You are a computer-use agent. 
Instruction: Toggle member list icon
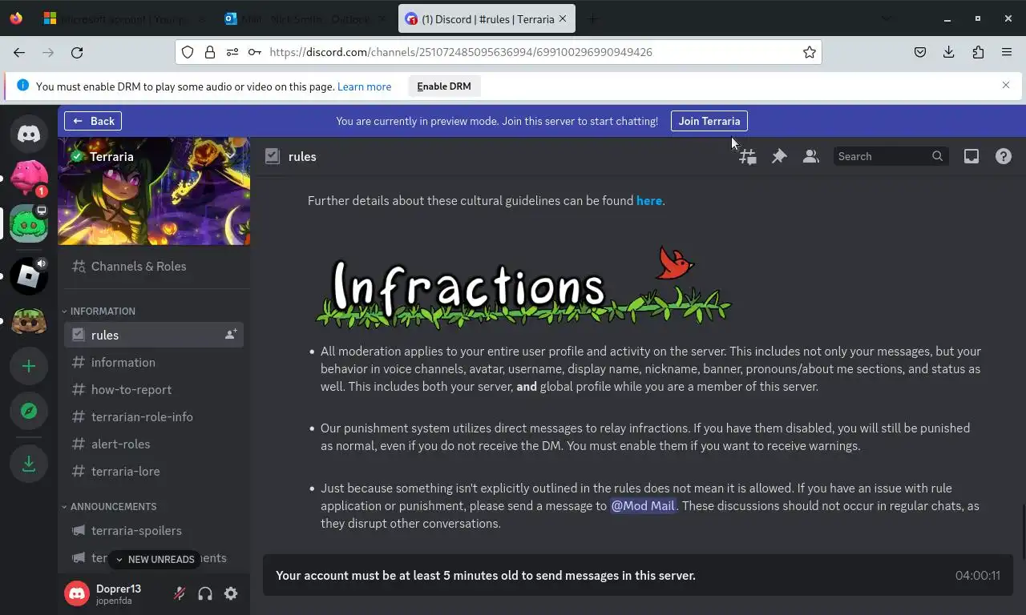point(811,156)
